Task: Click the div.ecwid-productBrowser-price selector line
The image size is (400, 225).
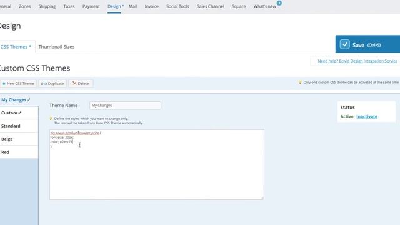Action: [76, 133]
